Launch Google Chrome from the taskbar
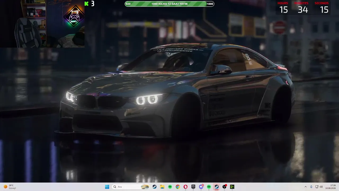 point(178,187)
